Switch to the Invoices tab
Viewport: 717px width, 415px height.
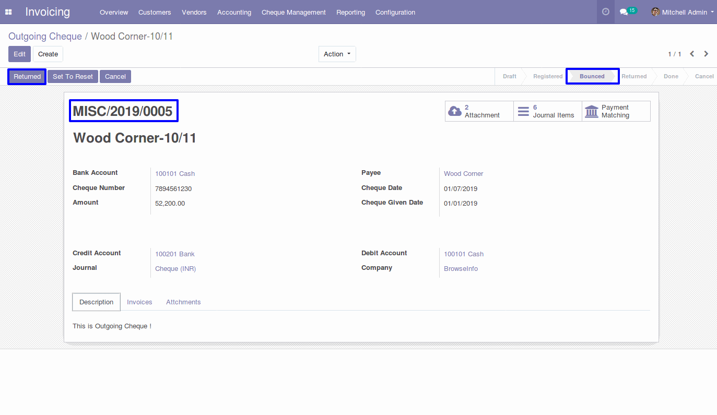[x=139, y=302]
